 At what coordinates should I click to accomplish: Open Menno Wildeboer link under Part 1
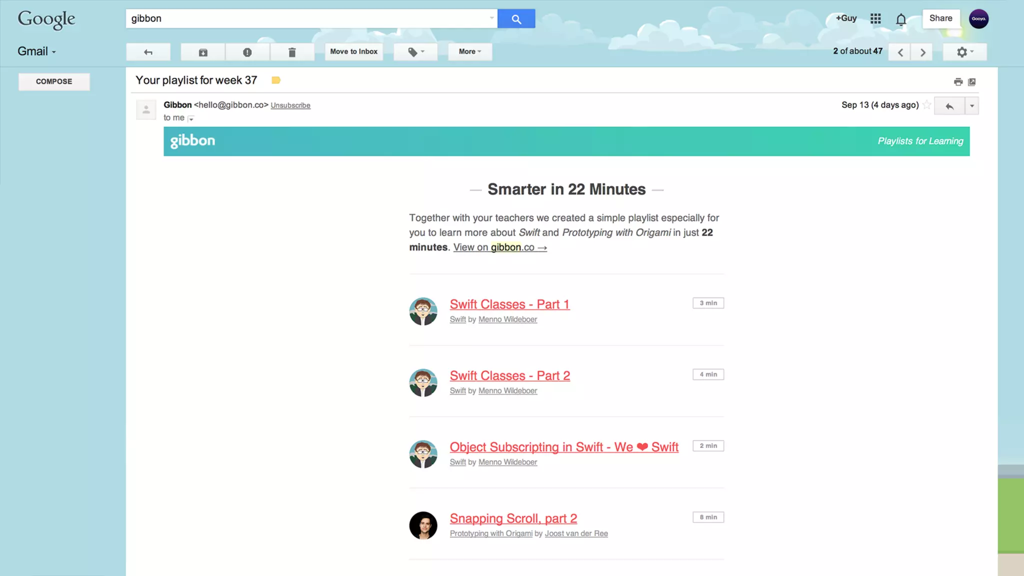(x=507, y=319)
